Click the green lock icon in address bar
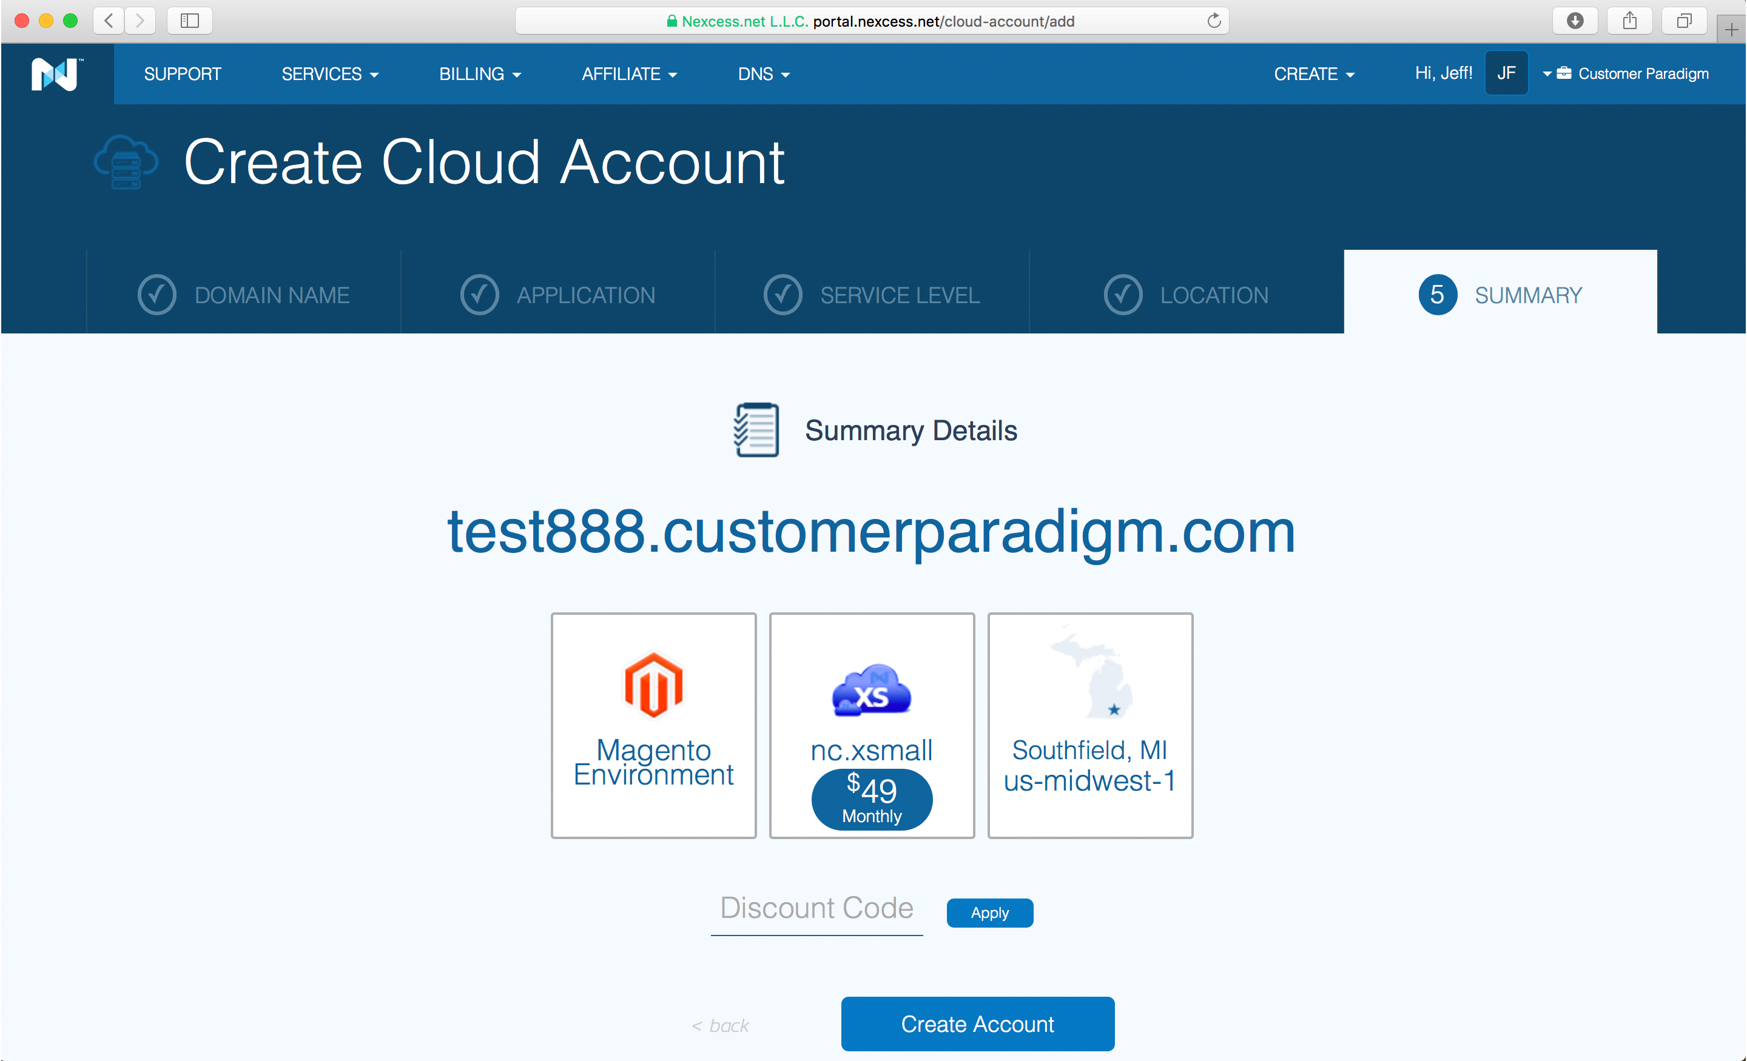The width and height of the screenshot is (1747, 1061). coord(672,21)
